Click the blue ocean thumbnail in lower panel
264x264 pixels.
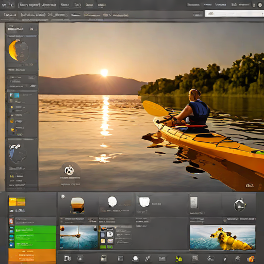79,237
